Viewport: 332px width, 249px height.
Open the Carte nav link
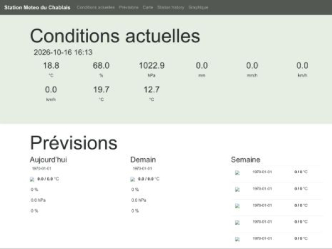[148, 7]
